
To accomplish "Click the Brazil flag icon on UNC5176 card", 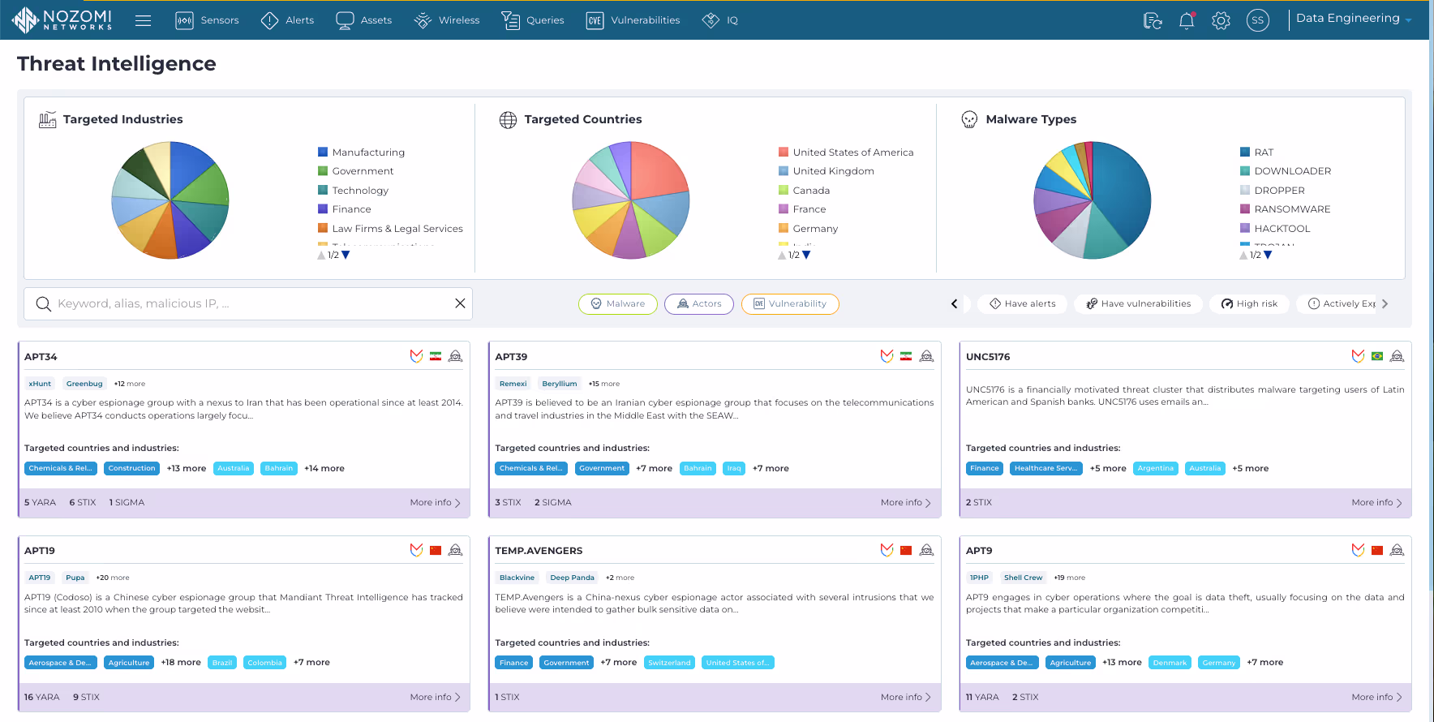I will click(x=1377, y=356).
